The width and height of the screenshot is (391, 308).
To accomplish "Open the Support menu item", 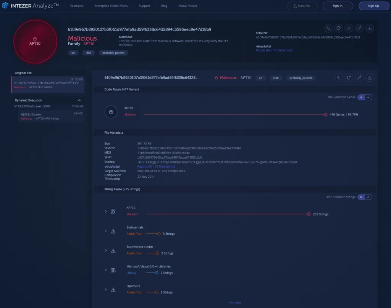I will (144, 6).
